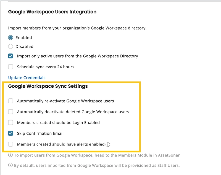Select the Disabled radio button
Image resolution: width=221 pixels, height=175 pixels.
click(x=10, y=47)
